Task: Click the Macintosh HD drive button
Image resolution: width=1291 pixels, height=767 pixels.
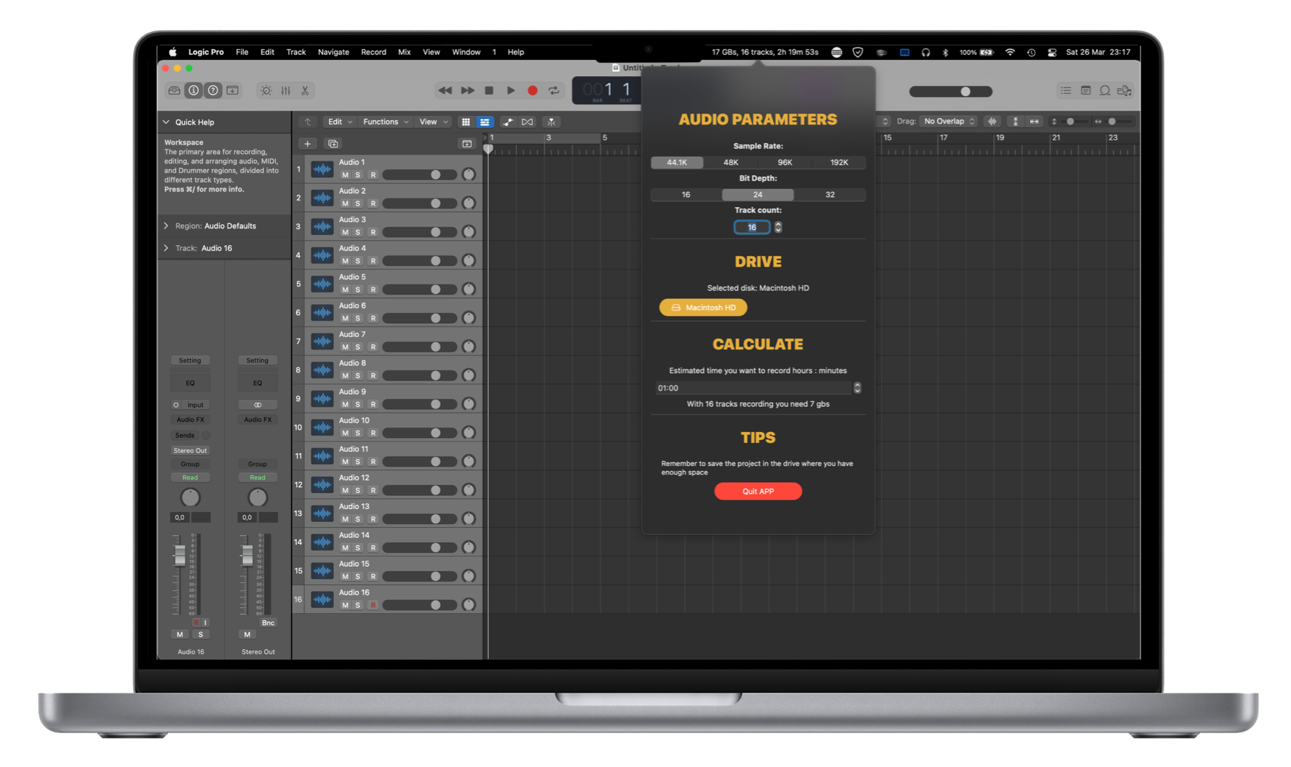Action: 703,308
